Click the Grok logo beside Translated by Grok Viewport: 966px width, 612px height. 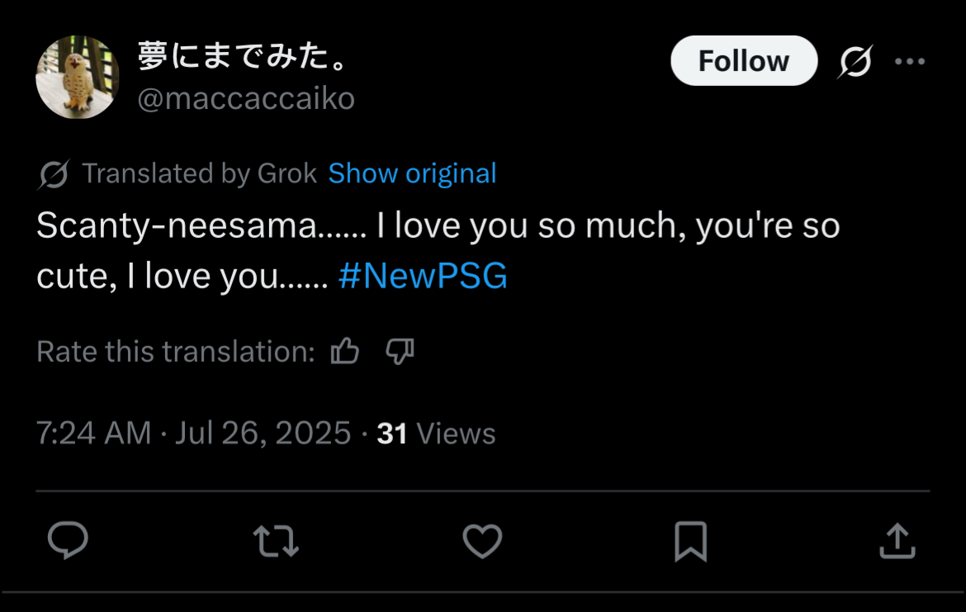[54, 174]
